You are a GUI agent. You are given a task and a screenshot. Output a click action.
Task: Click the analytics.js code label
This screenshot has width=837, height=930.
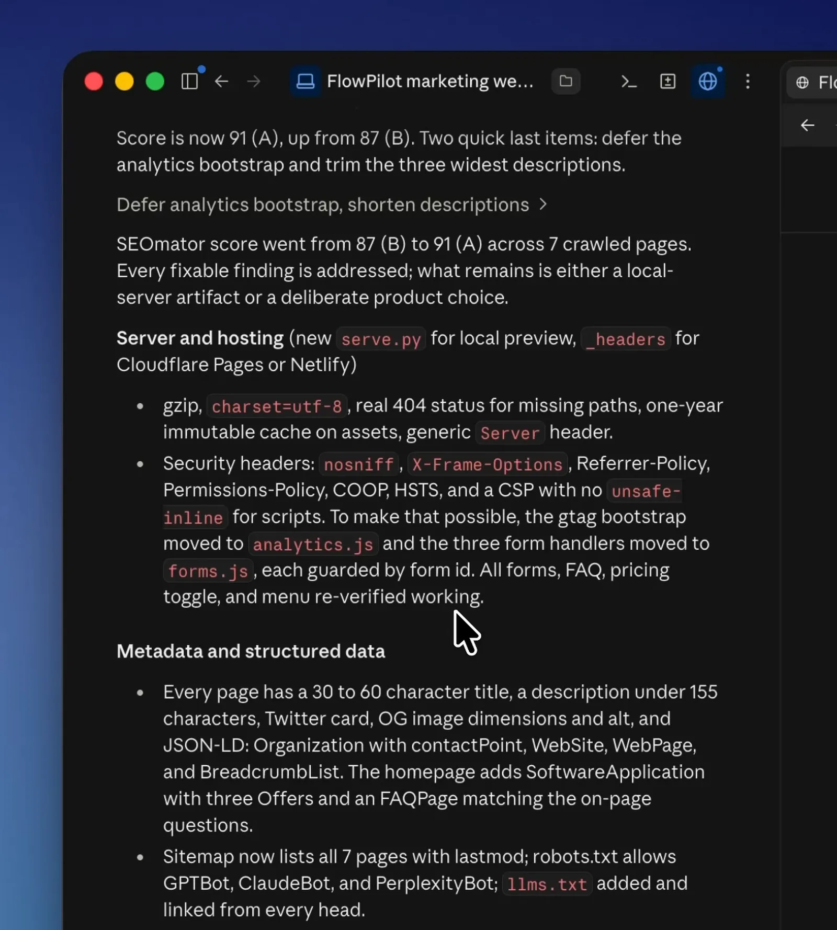click(313, 544)
